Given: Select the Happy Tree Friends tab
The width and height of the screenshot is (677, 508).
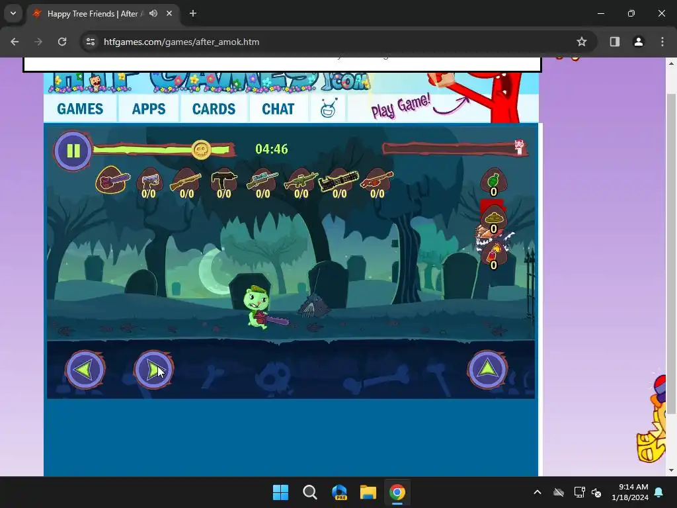Looking at the screenshot, I should pyautogui.click(x=104, y=13).
